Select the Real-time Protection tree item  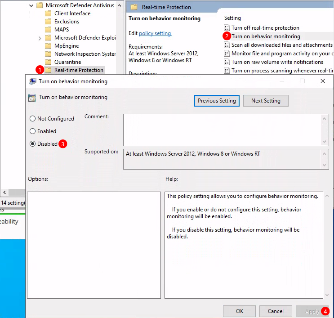coord(79,70)
